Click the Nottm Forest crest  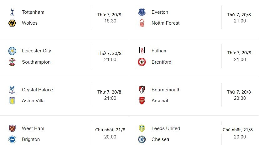coord(142,23)
